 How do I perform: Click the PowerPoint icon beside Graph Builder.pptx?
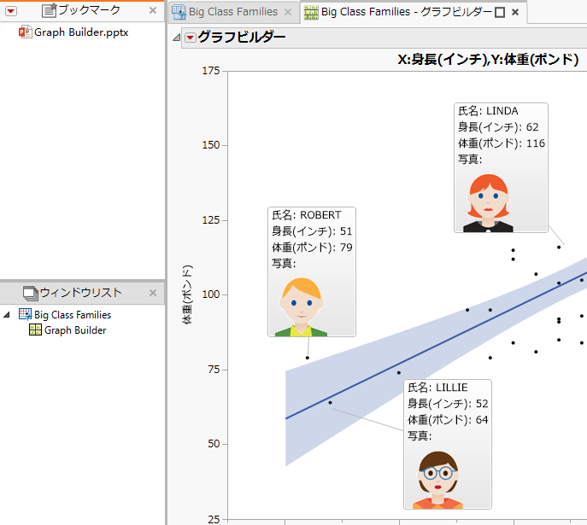point(25,32)
